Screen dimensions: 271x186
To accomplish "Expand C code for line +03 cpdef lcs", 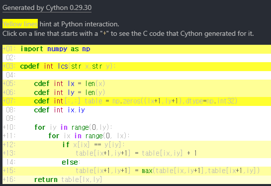I will [137, 66].
